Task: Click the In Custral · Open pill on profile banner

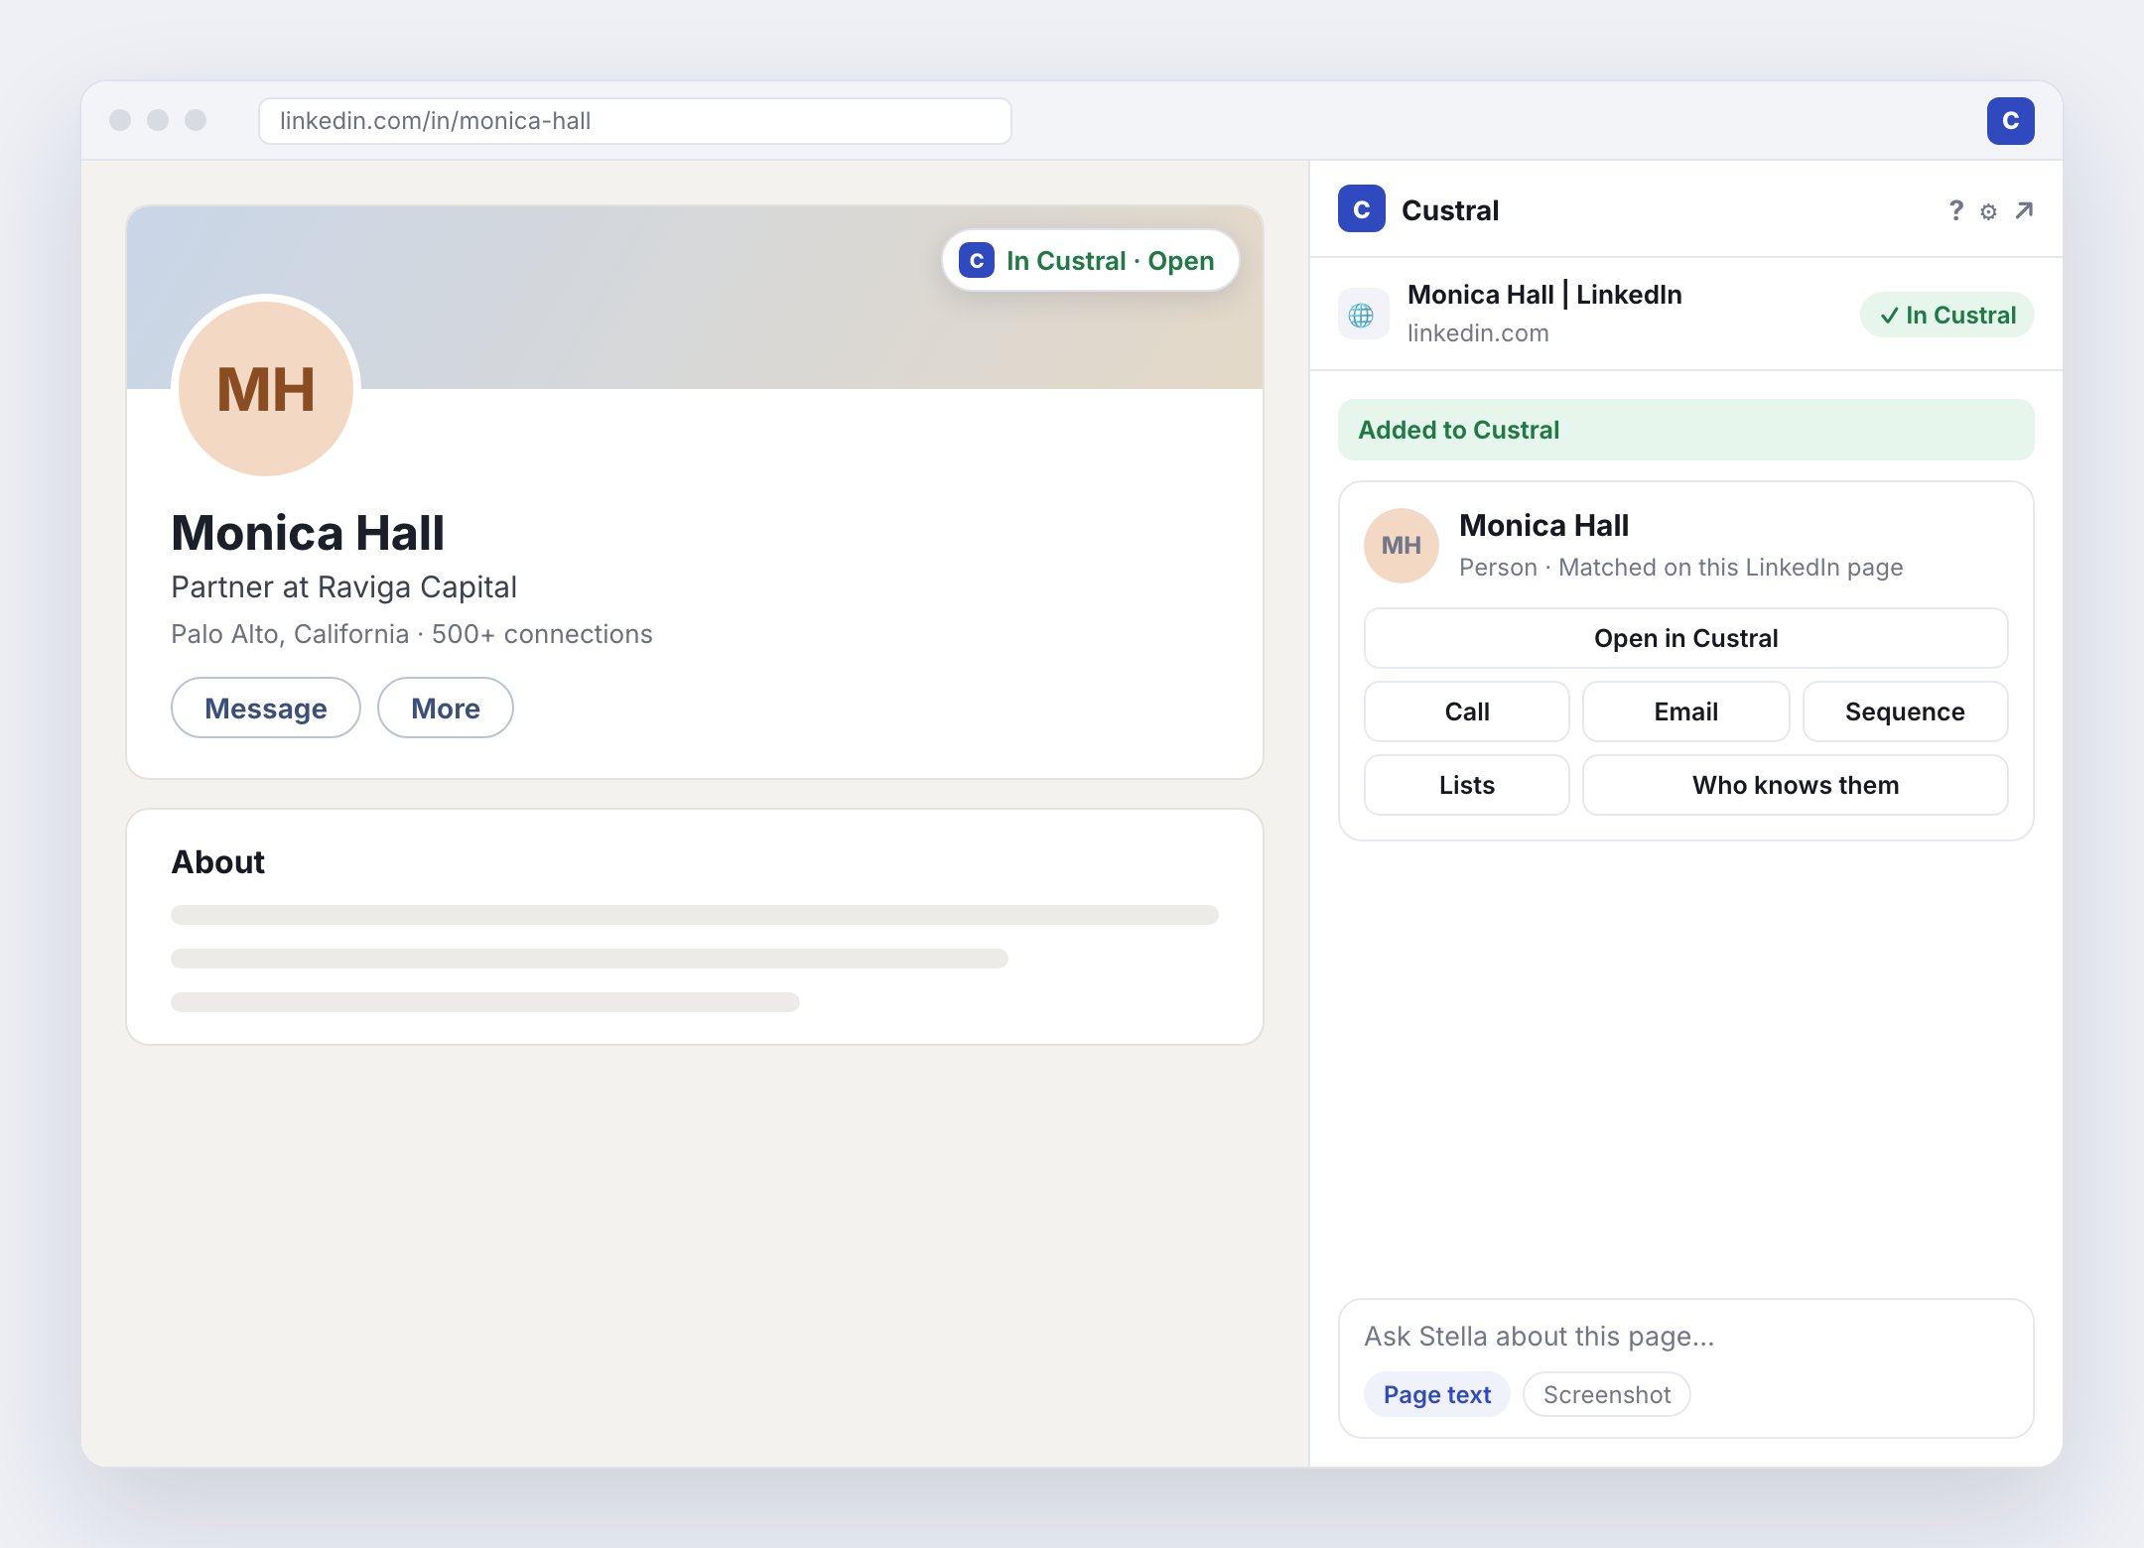Action: click(x=1090, y=260)
